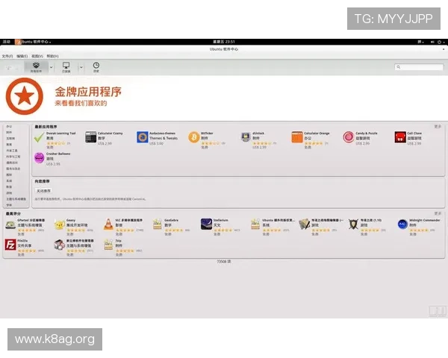The height and width of the screenshot is (358, 448).
Task: Open Stellarium title text
Action: (x=220, y=220)
